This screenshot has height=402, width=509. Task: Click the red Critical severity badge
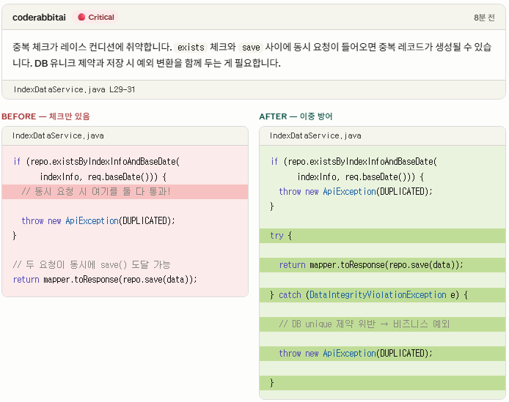[96, 17]
